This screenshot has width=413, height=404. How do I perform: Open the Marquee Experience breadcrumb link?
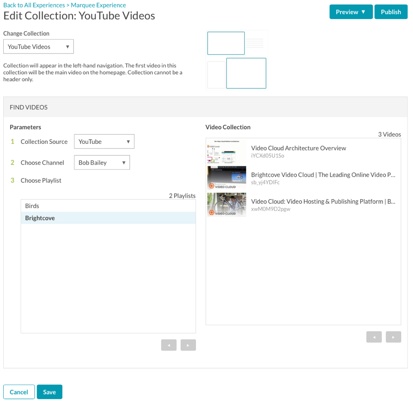(98, 5)
